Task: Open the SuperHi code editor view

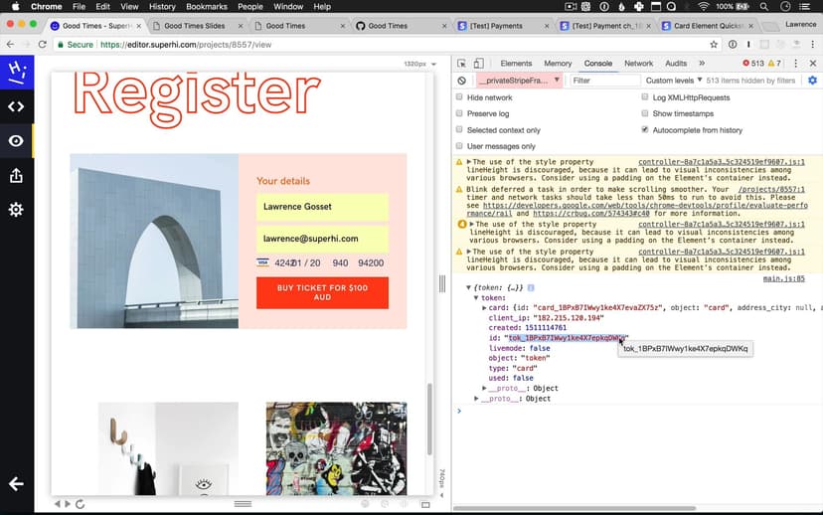Action: point(16,106)
